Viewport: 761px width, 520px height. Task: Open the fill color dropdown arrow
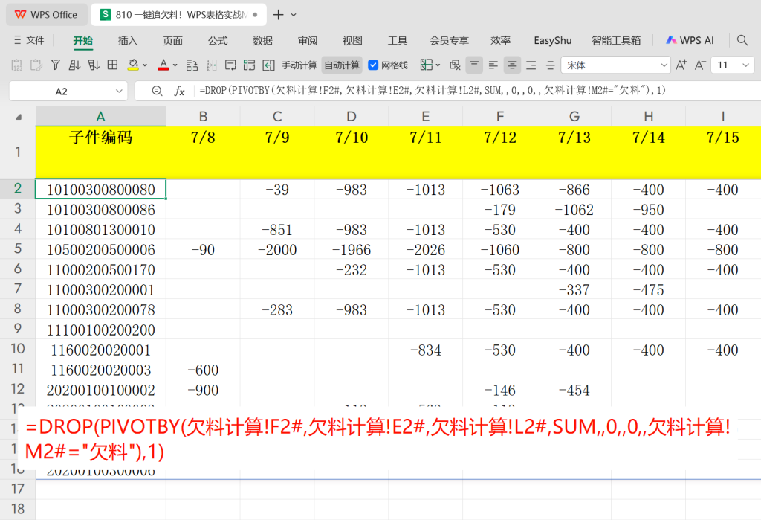click(x=145, y=65)
